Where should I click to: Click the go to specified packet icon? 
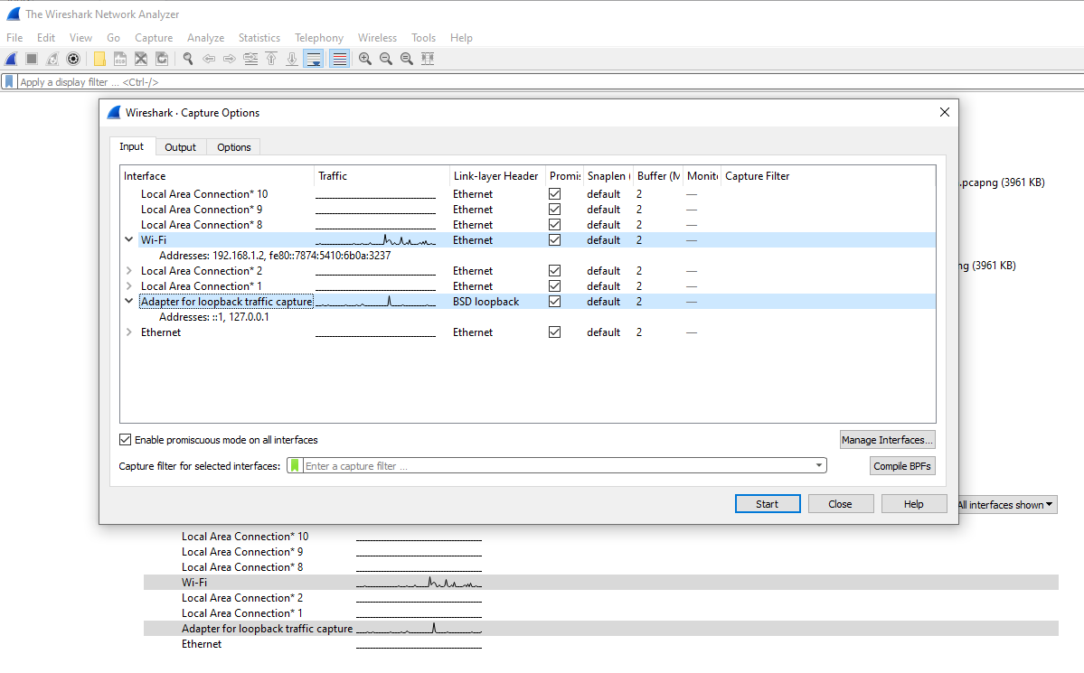251,59
